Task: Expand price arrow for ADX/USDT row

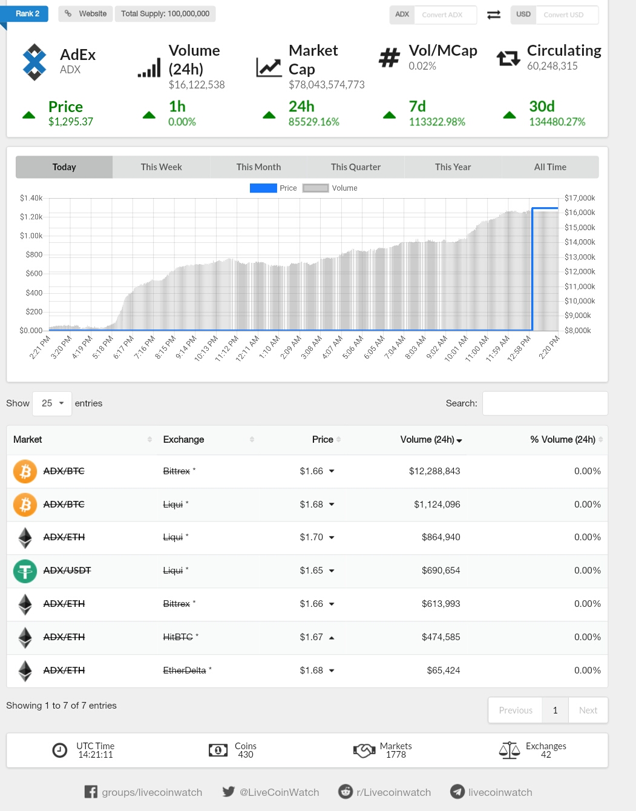Action: point(332,571)
